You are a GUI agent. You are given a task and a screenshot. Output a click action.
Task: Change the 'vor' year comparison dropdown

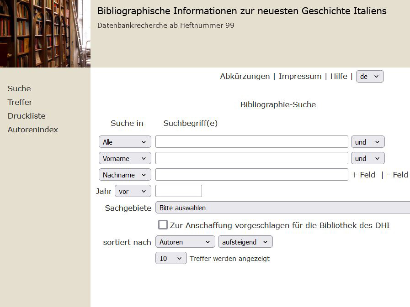click(x=133, y=191)
